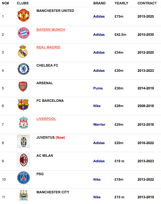161x204 pixels.
Task: Select the Real Madrid crest image
Action: coord(24,51)
